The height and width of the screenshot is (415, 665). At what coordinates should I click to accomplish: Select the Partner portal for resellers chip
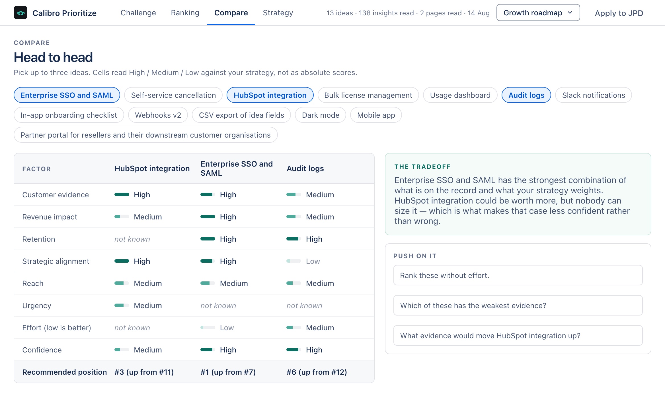click(x=145, y=135)
